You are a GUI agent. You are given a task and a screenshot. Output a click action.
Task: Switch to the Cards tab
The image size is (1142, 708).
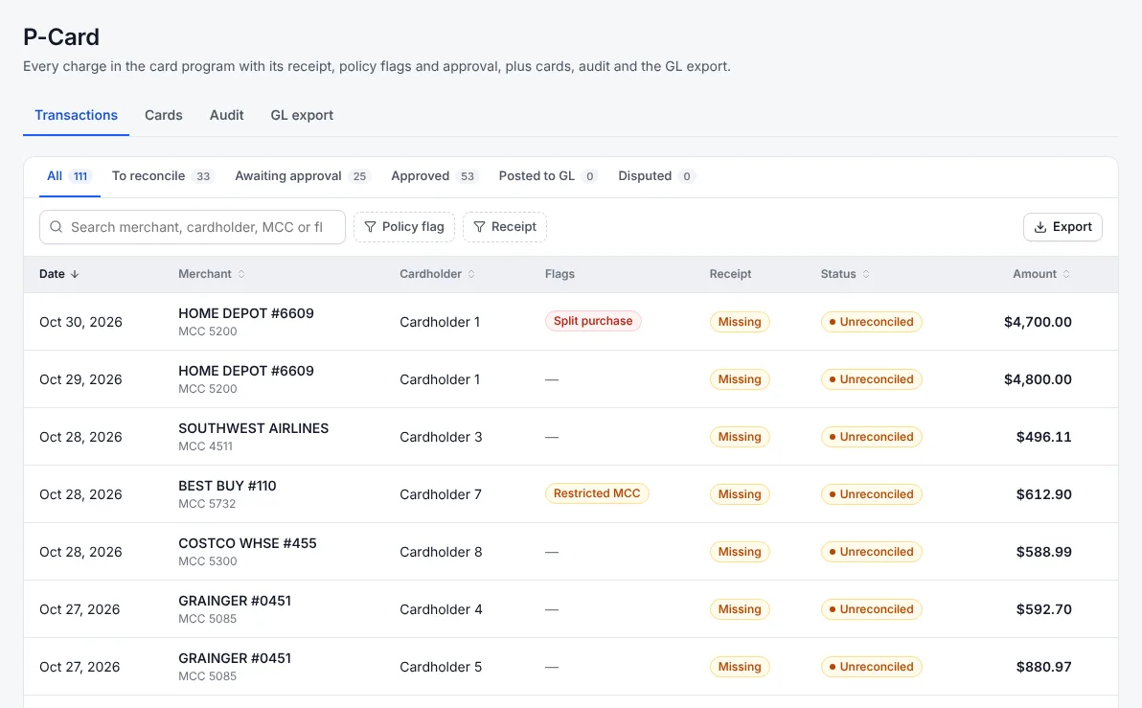163,115
